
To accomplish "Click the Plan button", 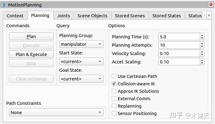I will (31, 36).
